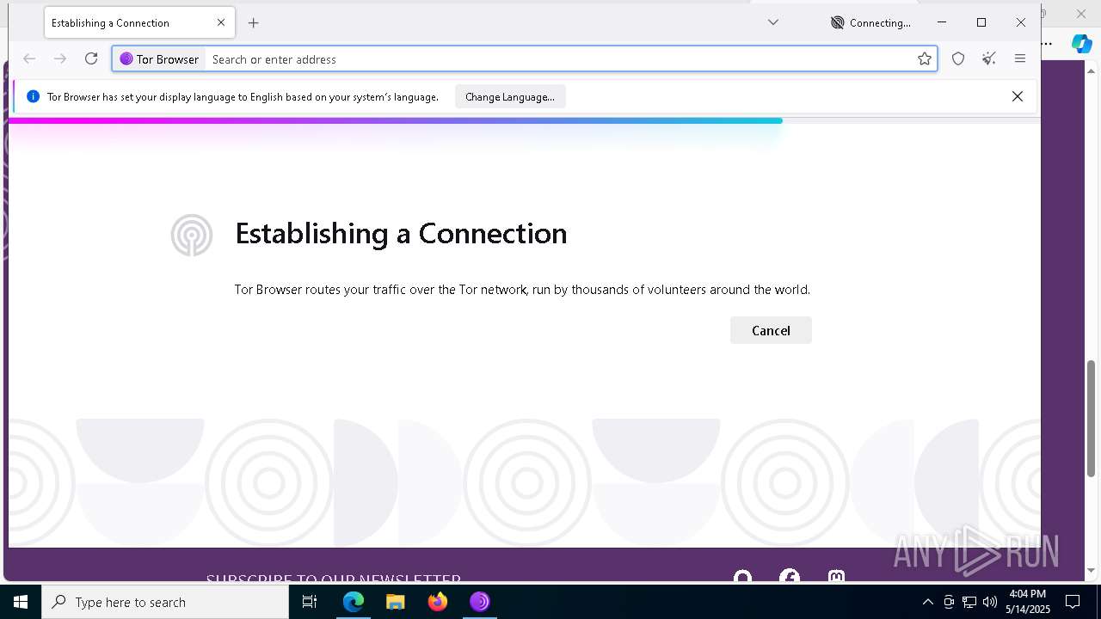1101x619 pixels.
Task: Open a new tab with plus button
Action: 253,23
